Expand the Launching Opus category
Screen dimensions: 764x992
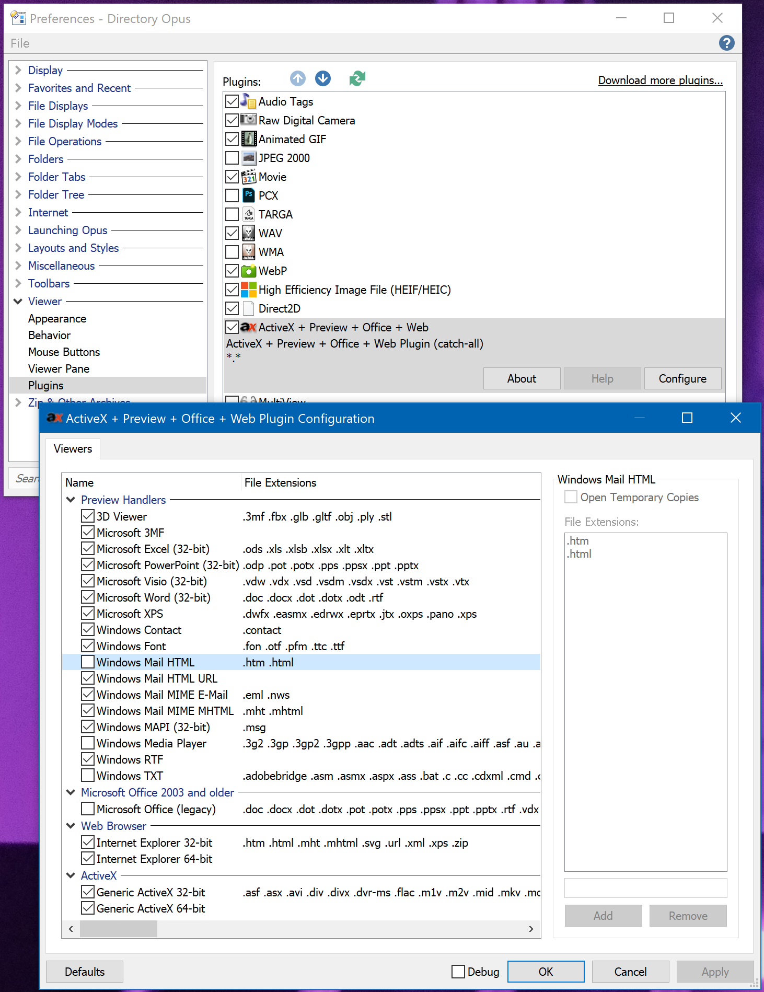(x=18, y=230)
